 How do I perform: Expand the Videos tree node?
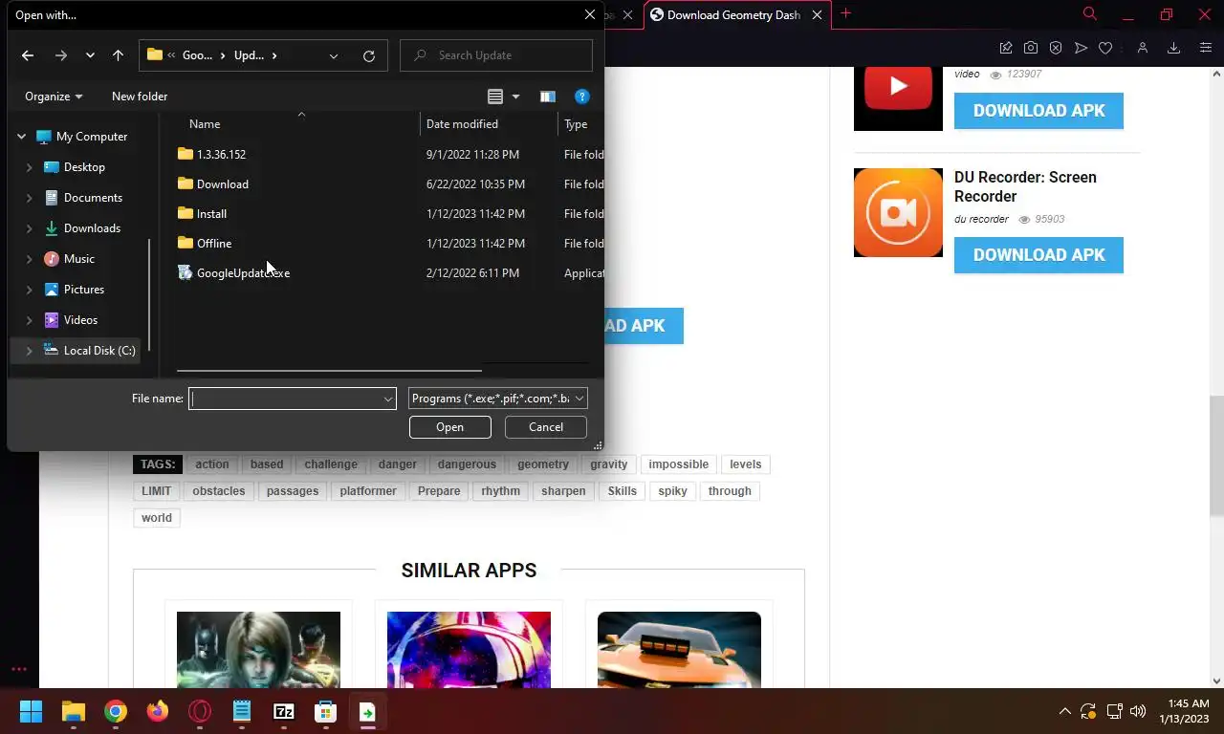pos(29,320)
